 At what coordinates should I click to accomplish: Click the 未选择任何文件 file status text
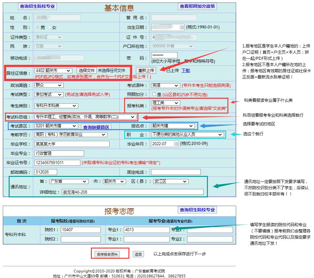[x=111, y=70]
